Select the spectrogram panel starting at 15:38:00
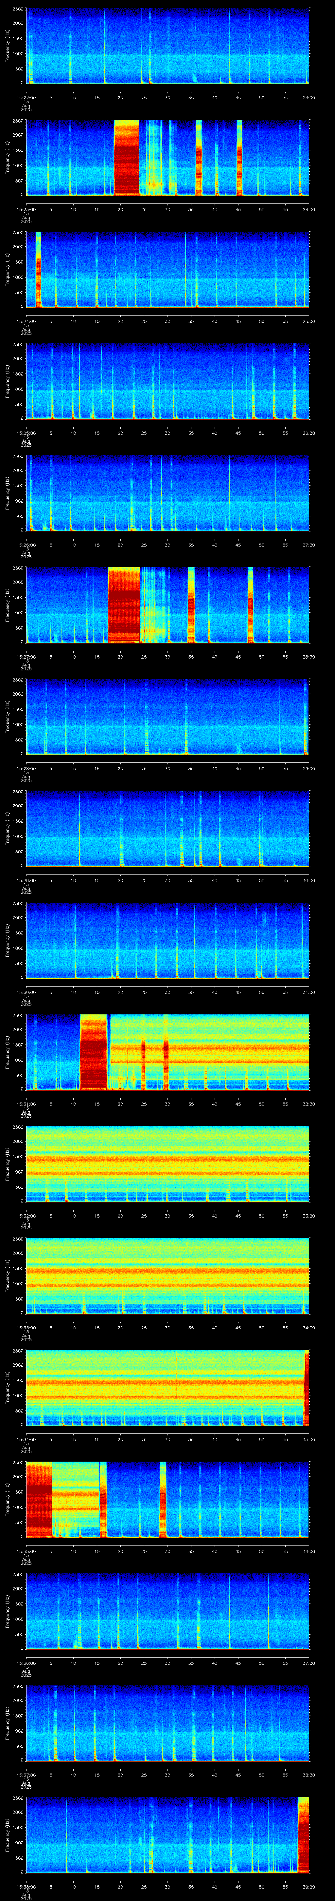Screen dimensions: 335x1901 [168, 1834]
